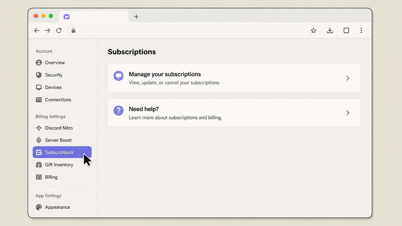
Task: Reload the page
Action: (59, 31)
